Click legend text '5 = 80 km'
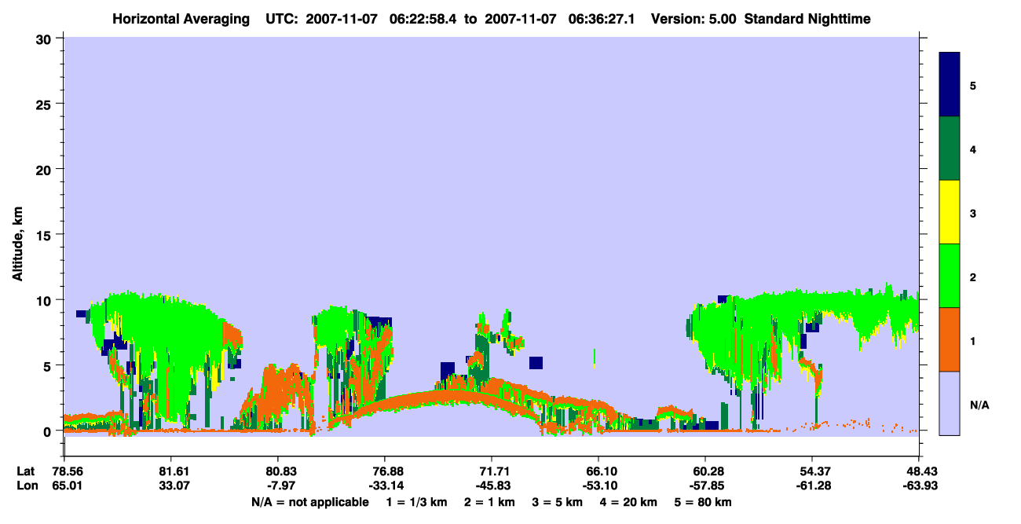The image size is (1021, 524). 704,502
